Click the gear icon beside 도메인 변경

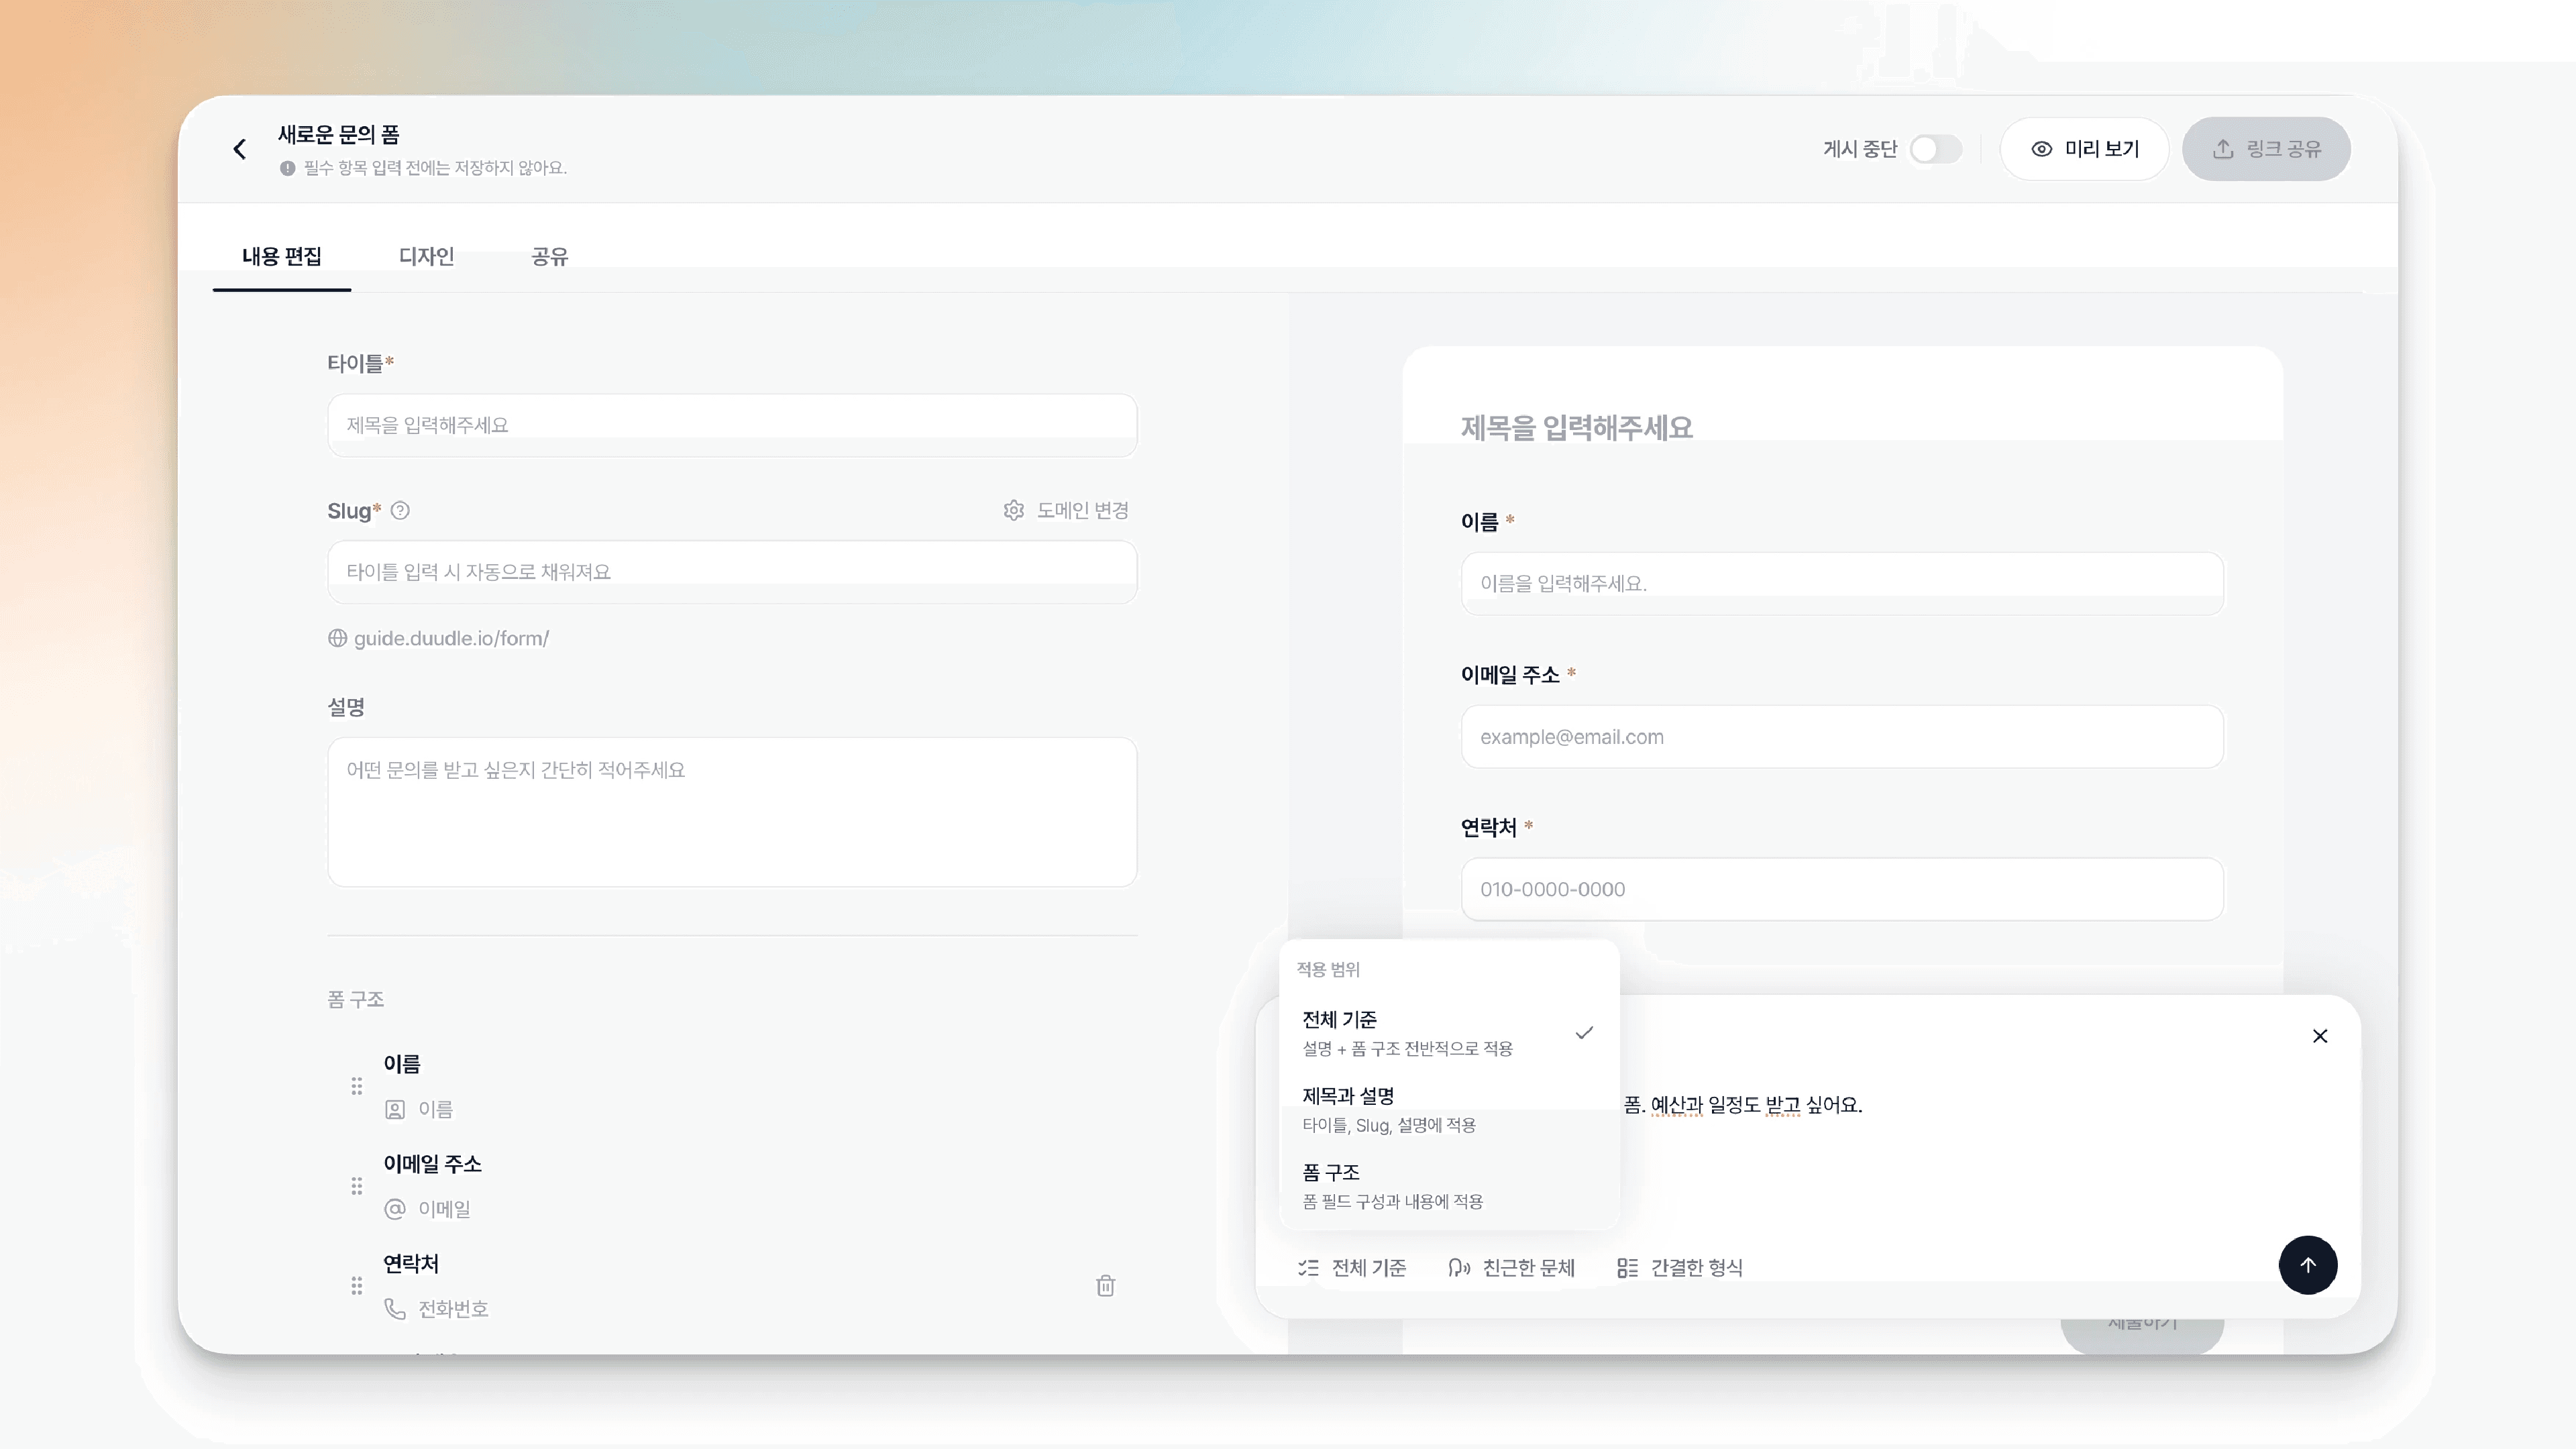pos(1014,511)
